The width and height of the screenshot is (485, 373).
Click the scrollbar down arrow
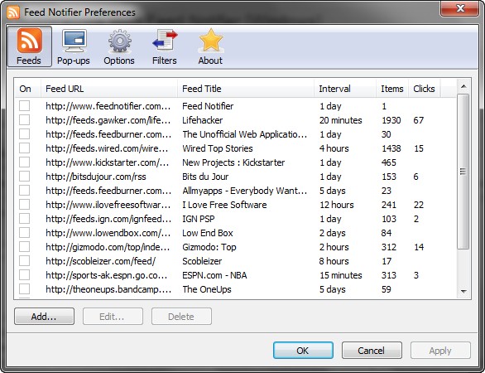click(x=463, y=291)
